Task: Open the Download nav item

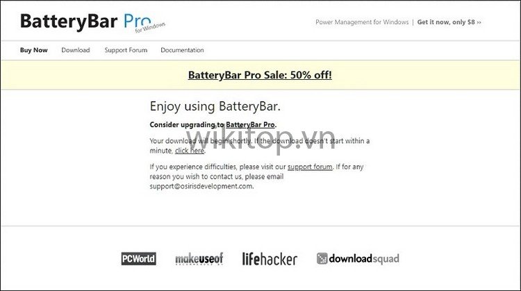Action: point(76,50)
